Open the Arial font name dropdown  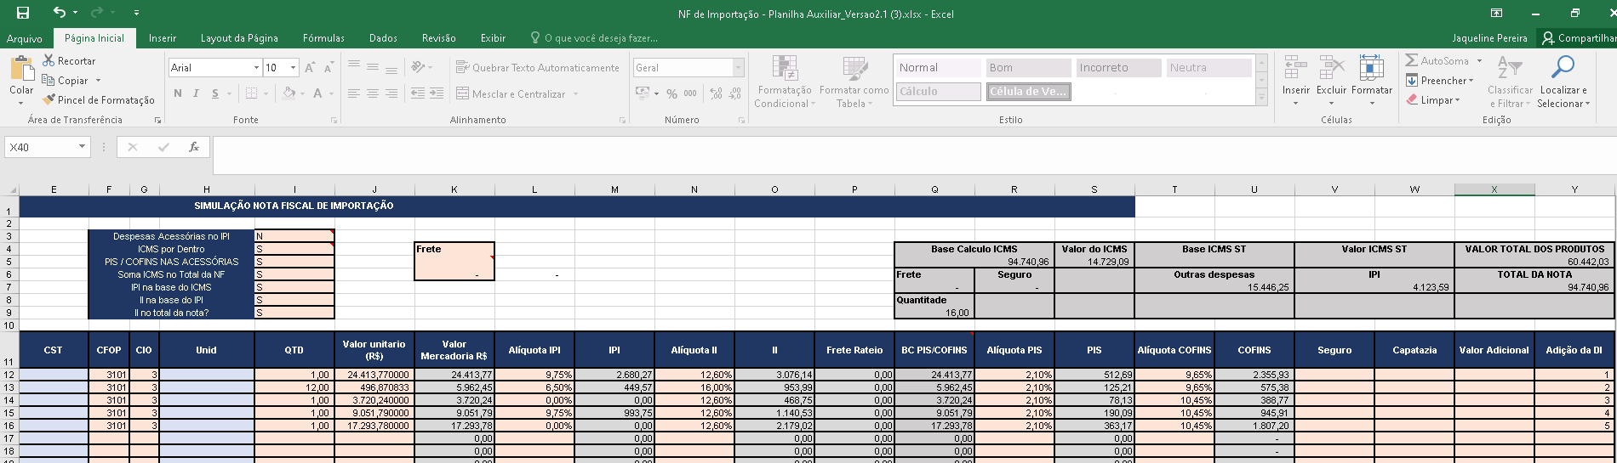256,67
